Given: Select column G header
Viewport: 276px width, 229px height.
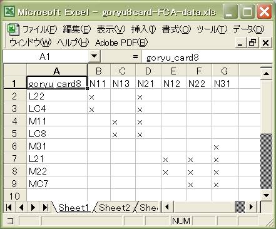Looking at the screenshot, I should pos(225,71).
